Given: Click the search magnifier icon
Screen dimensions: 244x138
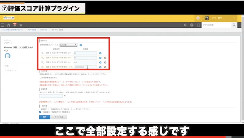Looking at the screenshot, I should point(234,25).
